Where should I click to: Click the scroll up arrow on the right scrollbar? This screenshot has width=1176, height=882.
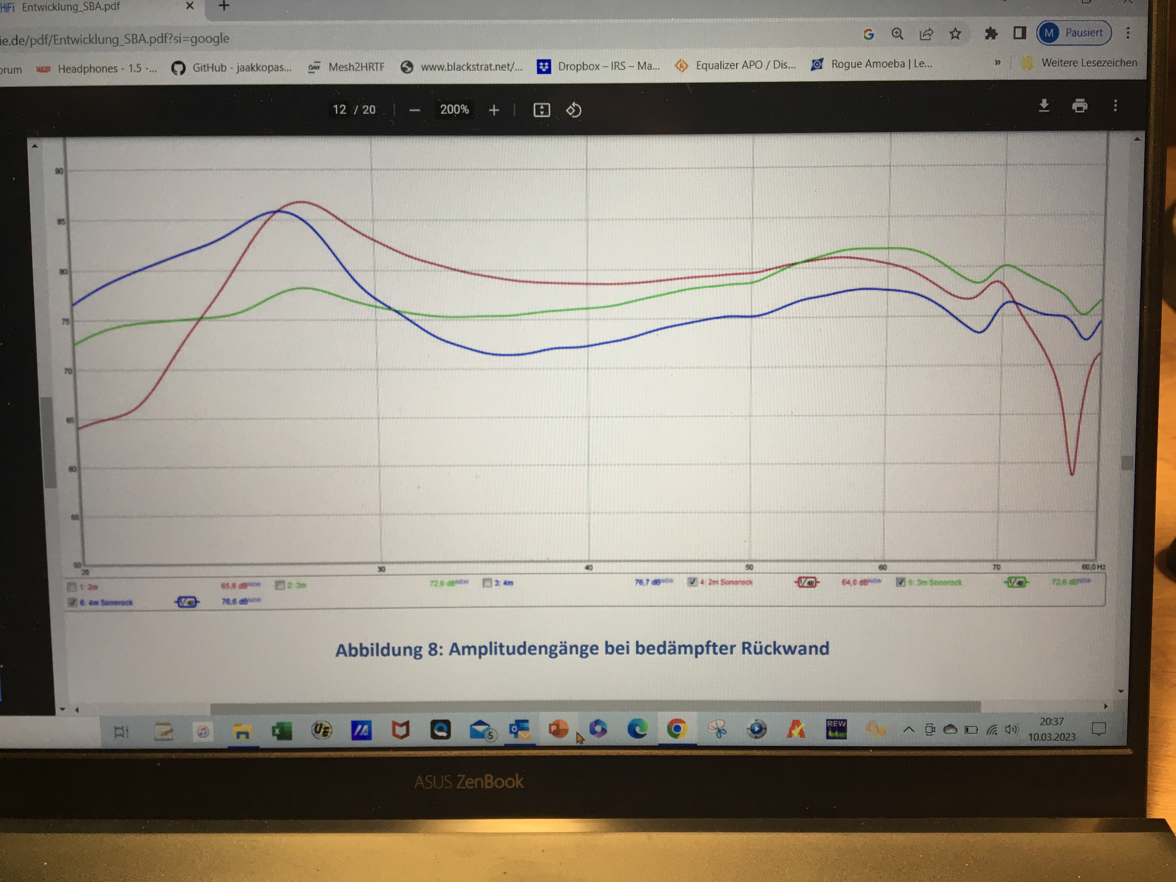click(1137, 139)
